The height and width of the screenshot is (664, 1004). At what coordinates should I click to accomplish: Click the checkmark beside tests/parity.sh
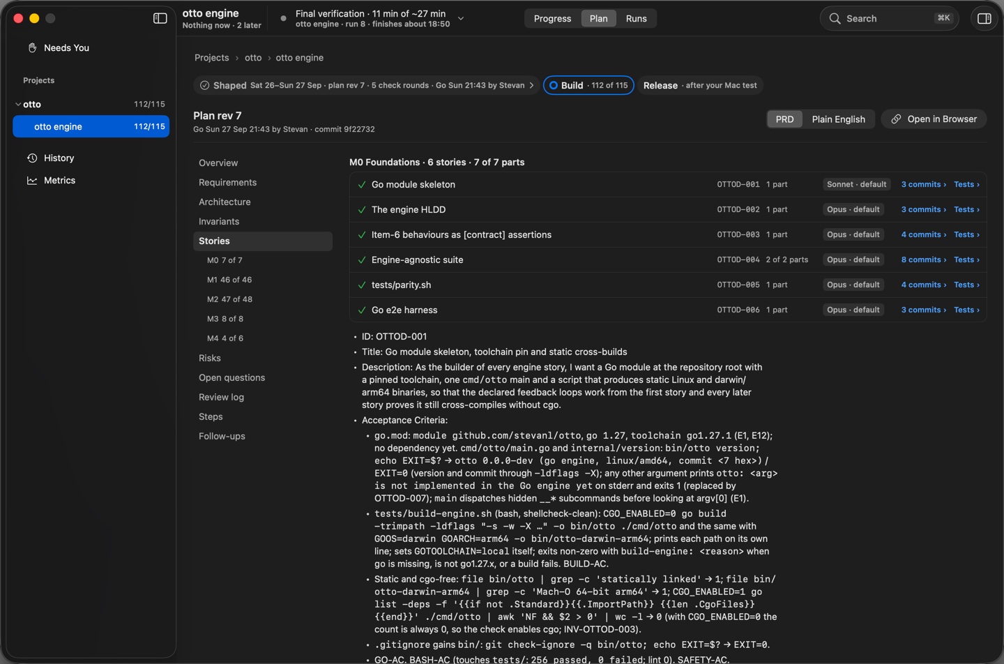362,285
